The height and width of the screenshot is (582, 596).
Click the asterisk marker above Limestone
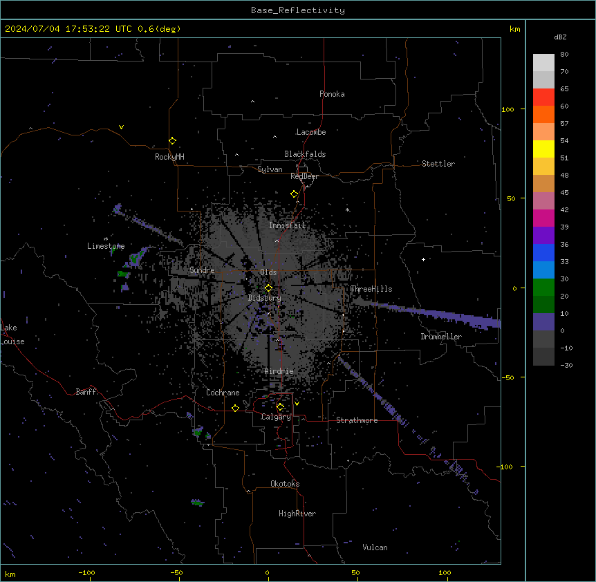pyautogui.click(x=106, y=238)
